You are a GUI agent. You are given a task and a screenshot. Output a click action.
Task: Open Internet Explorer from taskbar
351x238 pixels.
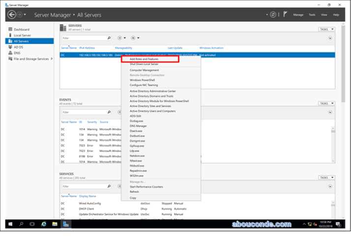point(44,224)
